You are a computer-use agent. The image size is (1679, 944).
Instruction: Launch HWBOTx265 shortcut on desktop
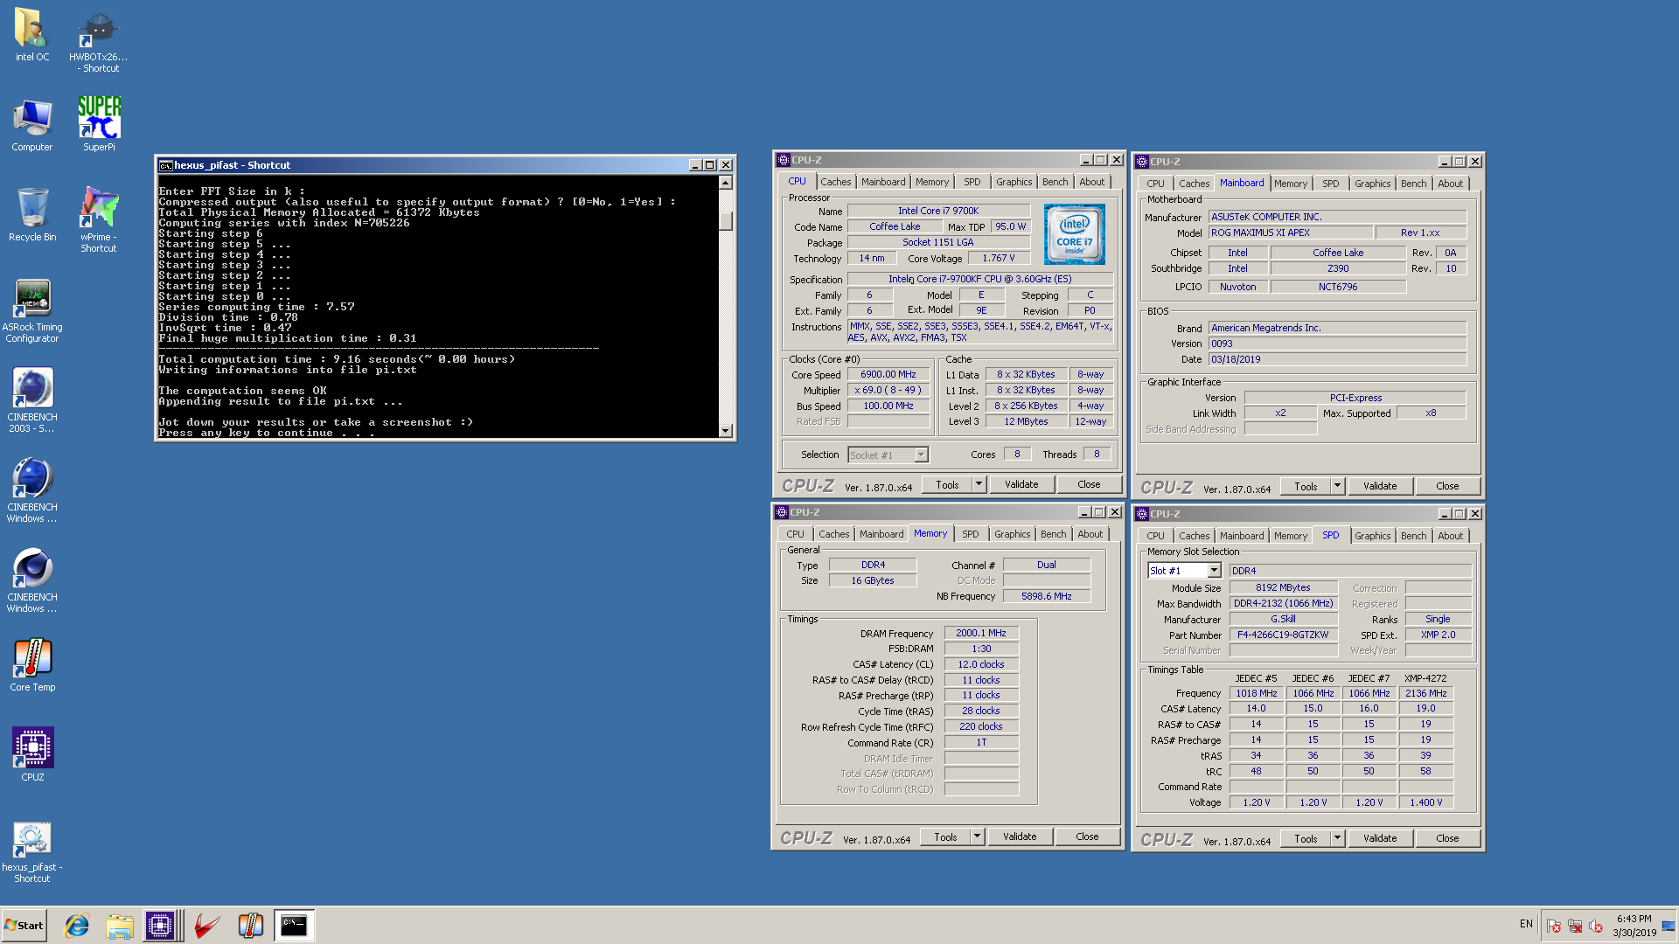[x=99, y=40]
